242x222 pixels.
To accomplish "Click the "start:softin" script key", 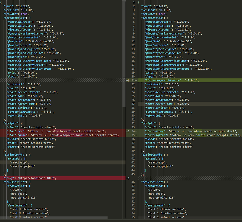I will 156,135.
